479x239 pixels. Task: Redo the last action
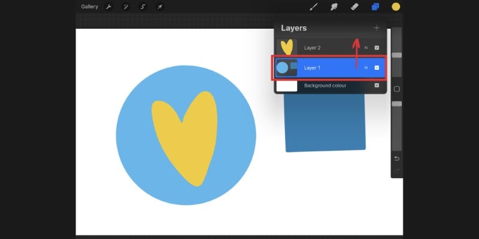click(x=397, y=171)
